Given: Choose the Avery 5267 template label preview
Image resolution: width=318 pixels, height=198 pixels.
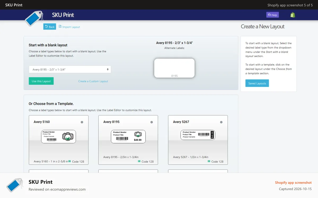Looking at the screenshot, I should [x=198, y=135].
